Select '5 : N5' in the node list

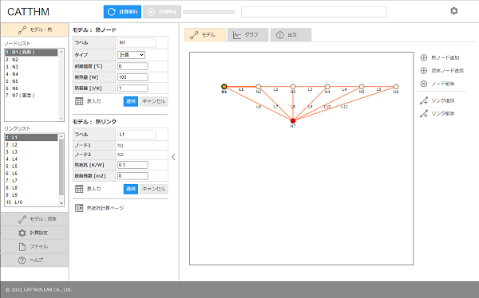[31, 81]
